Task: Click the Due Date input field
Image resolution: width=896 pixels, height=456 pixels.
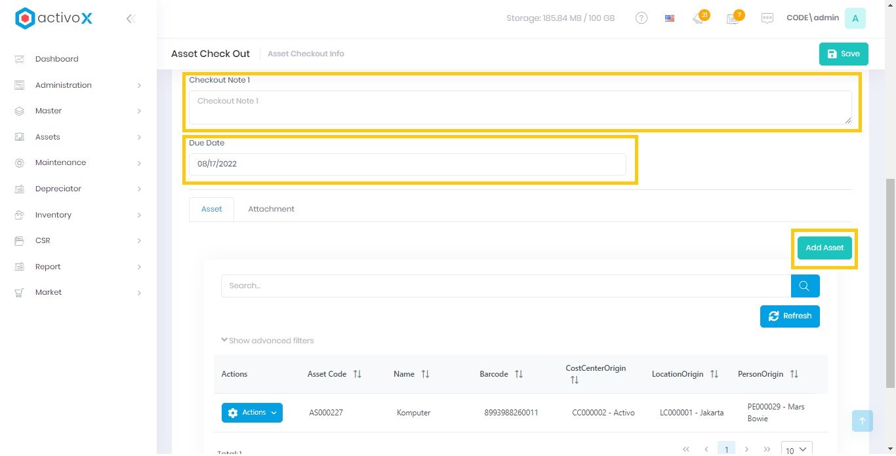Action: (407, 164)
